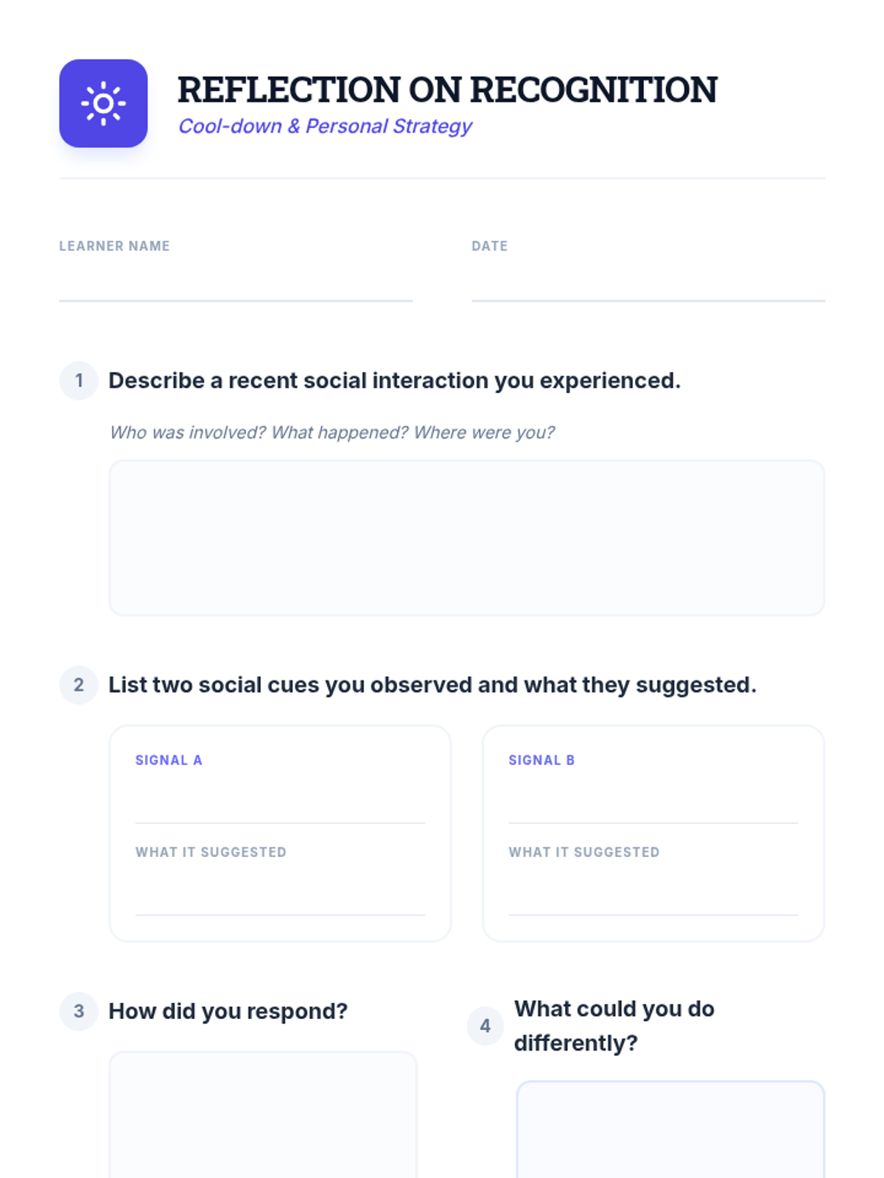Click the number 4 question badge
Screen dimensions: 884x1178
click(x=485, y=1026)
